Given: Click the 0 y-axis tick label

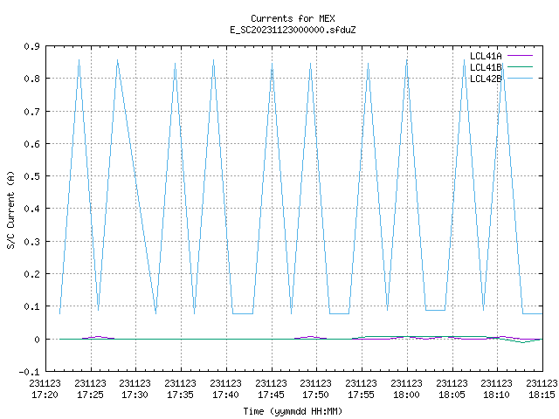Looking at the screenshot, I should [x=37, y=340].
